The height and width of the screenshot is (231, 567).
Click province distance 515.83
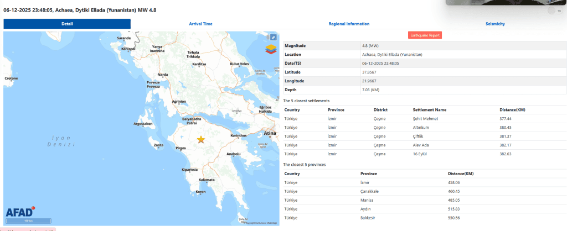click(x=454, y=209)
